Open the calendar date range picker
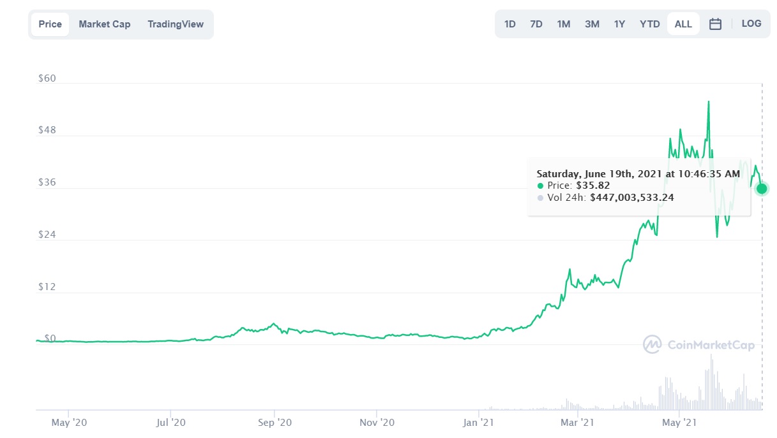This screenshot has height=438, width=777. (x=716, y=24)
